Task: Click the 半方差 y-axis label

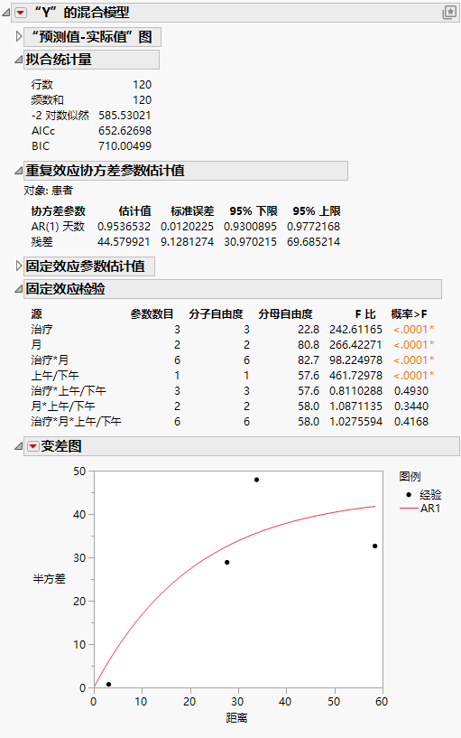Action: 49,579
